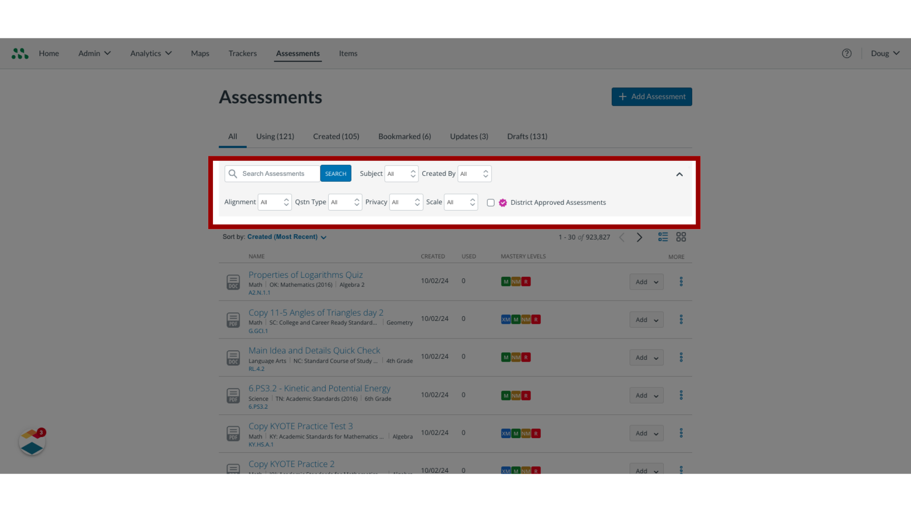Click the help question mark icon
The height and width of the screenshot is (512, 911).
846,53
